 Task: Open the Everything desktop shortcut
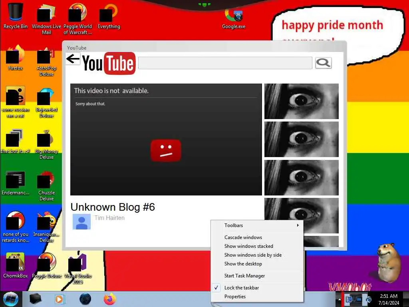109,16
